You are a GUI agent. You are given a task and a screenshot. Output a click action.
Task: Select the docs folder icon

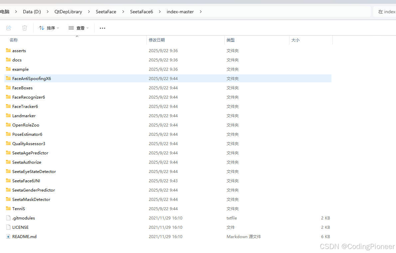click(8, 60)
